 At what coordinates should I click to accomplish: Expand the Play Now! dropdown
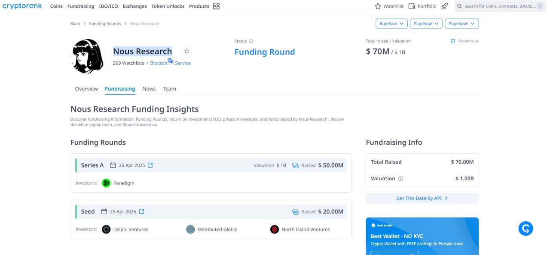(461, 24)
